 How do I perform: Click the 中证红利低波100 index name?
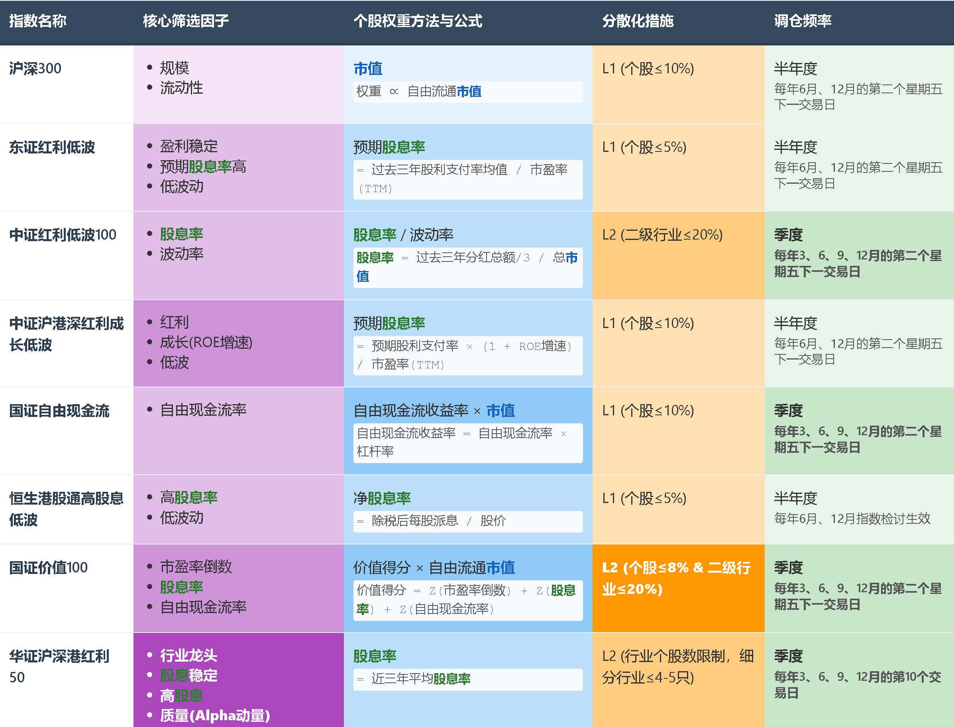click(63, 234)
